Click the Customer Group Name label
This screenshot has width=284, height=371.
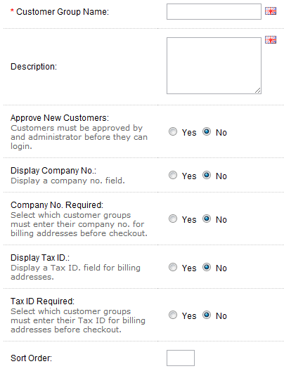63,12
